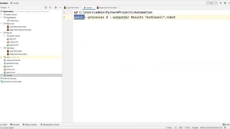The height and width of the screenshot is (129, 230).
Task: Select geckodriver.log file
Action: pyautogui.click(x=12, y=63)
